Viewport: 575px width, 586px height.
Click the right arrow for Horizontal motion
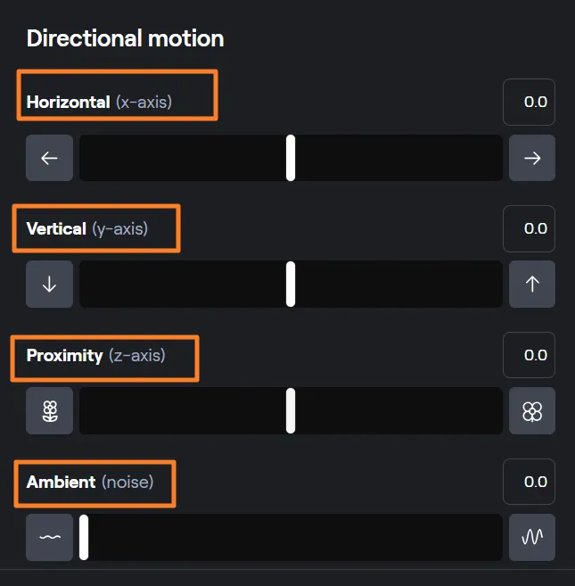(x=532, y=158)
